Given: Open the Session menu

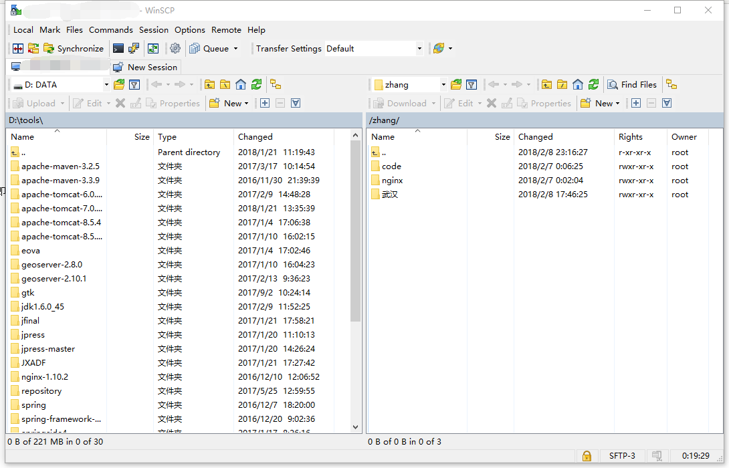Looking at the screenshot, I should point(153,29).
